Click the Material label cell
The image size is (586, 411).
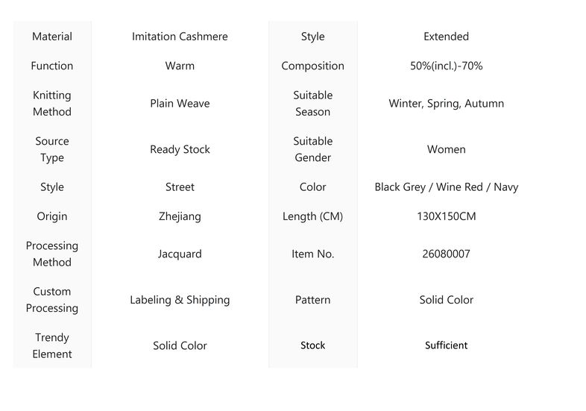(52, 37)
